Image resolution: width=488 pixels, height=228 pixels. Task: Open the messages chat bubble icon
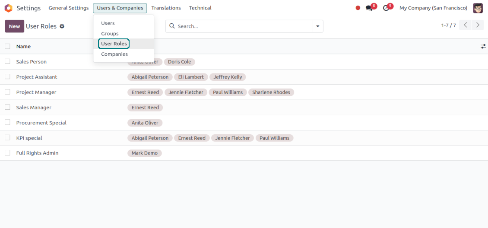[369, 8]
